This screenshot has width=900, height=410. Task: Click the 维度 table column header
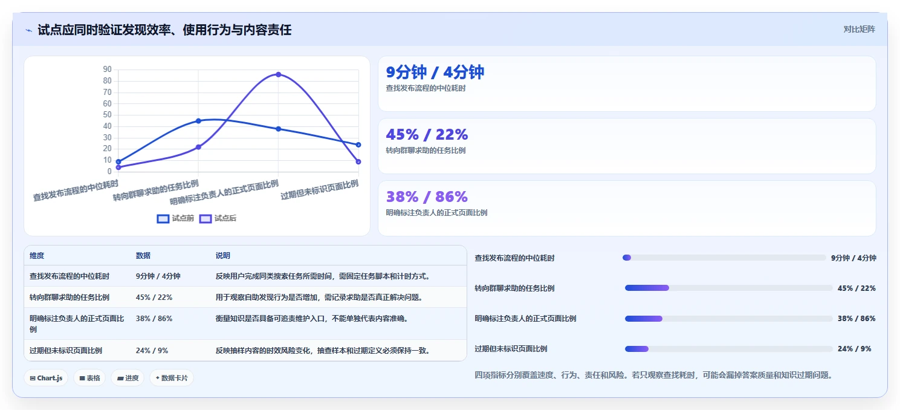[37, 256]
